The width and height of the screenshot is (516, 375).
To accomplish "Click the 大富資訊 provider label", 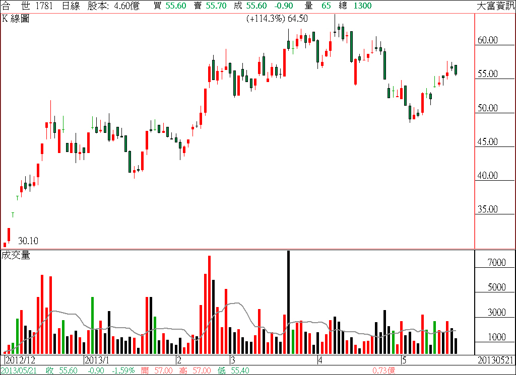I will 496,6.
